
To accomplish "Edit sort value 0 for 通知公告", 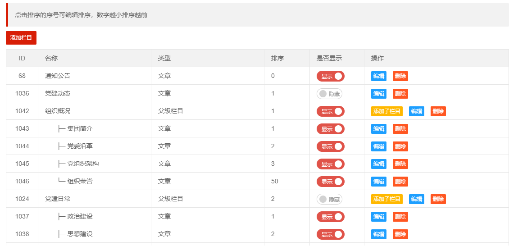I will [x=273, y=76].
